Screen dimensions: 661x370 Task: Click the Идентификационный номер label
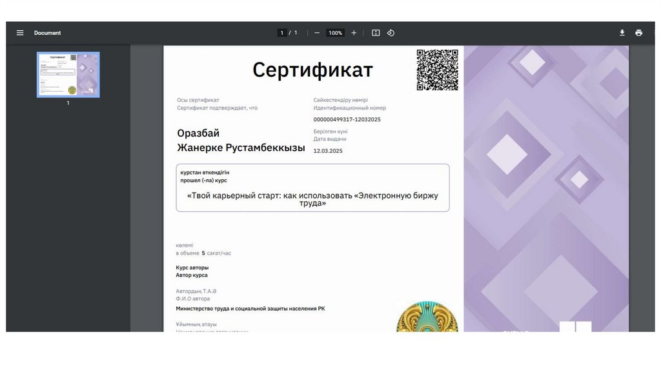349,108
